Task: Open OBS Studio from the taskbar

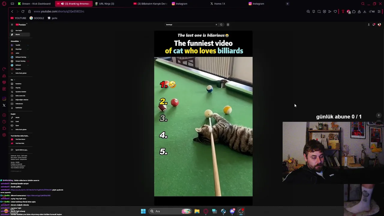Action: (241, 211)
